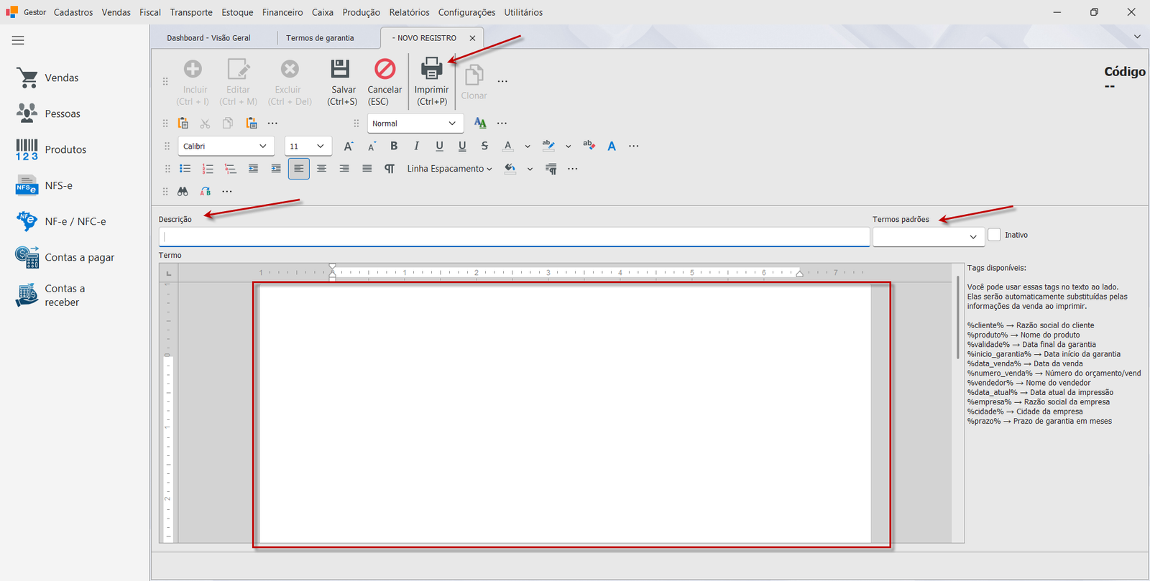Switch to Dashboard - Visão Geral tab

click(208, 38)
